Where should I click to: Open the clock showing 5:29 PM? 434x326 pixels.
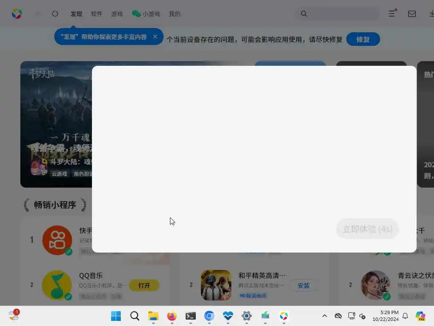click(x=385, y=316)
